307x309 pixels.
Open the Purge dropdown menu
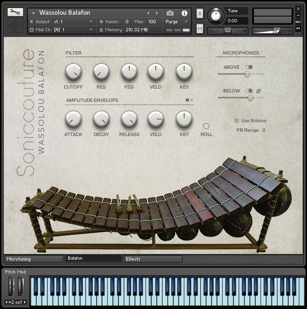point(176,22)
